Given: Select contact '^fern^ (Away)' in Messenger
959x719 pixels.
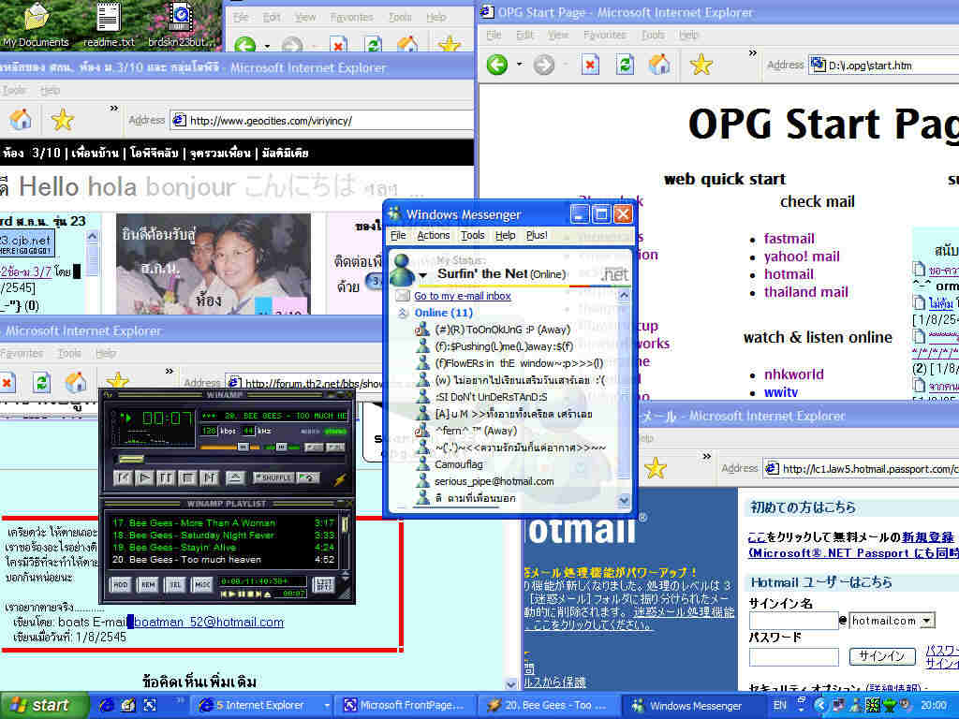Looking at the screenshot, I should tap(476, 431).
